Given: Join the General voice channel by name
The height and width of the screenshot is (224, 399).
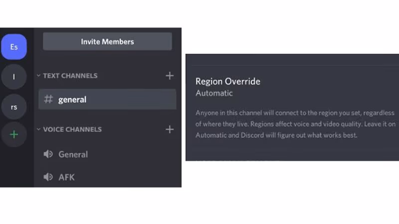Looking at the screenshot, I should pyautogui.click(x=73, y=154).
